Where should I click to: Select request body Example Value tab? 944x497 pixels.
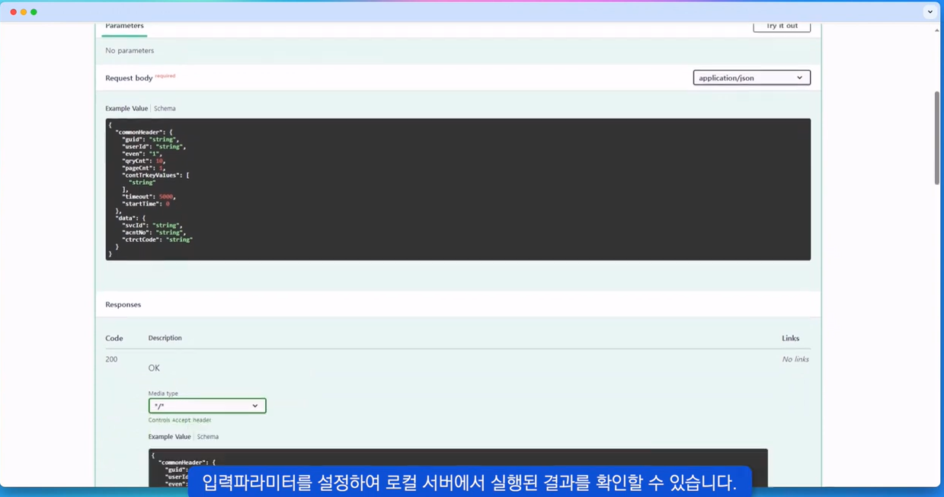point(126,108)
